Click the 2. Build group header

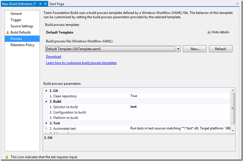point(55,102)
